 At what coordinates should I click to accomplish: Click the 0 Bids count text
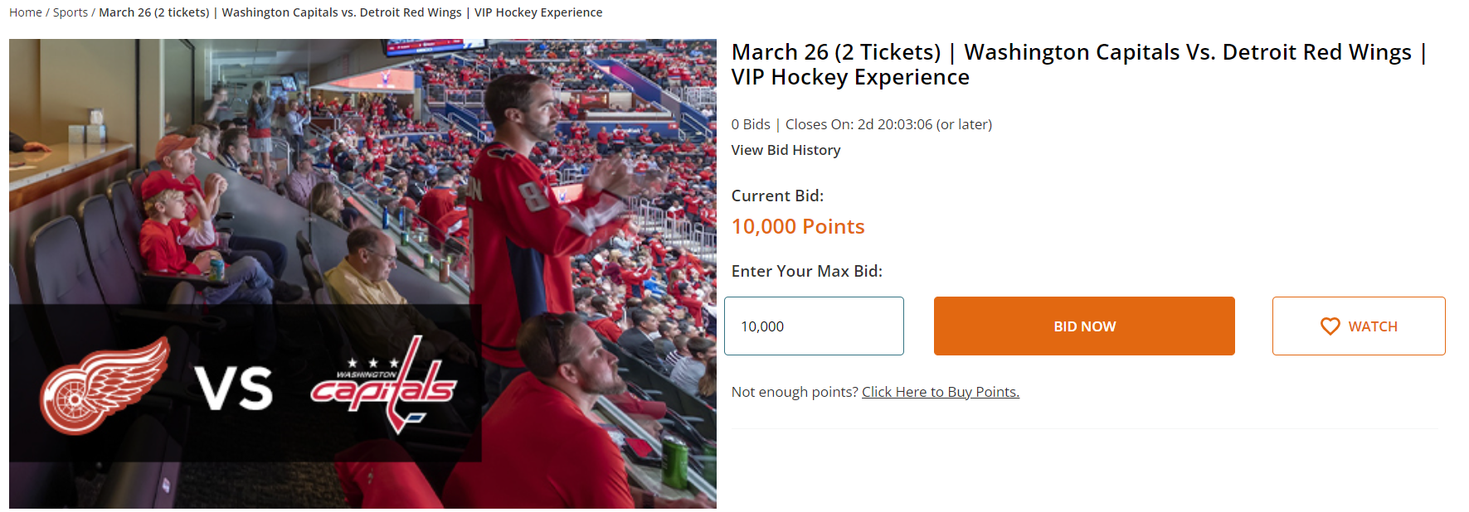pos(751,124)
